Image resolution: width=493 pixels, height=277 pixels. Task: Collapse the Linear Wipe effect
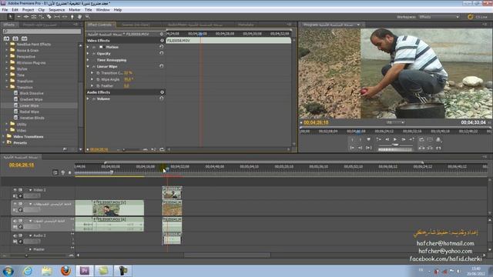(x=88, y=67)
